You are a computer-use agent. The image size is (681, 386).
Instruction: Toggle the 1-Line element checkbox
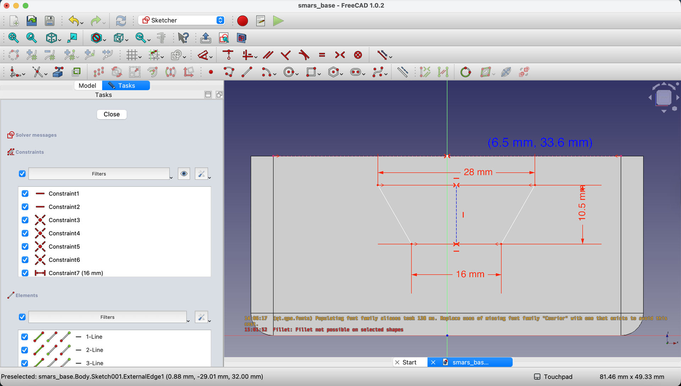24,337
